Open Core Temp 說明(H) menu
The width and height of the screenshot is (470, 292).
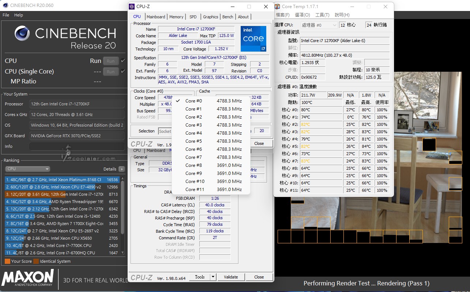342,15
